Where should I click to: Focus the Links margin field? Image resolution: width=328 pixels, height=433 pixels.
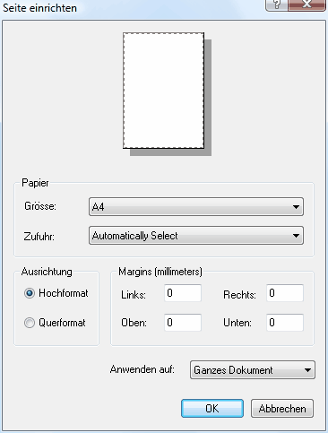coord(183,293)
